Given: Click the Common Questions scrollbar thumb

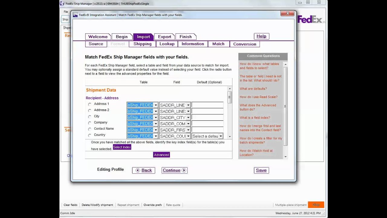Looking at the screenshot, I should pos(285,106).
